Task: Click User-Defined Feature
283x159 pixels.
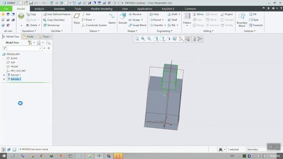Action: (x=57, y=14)
